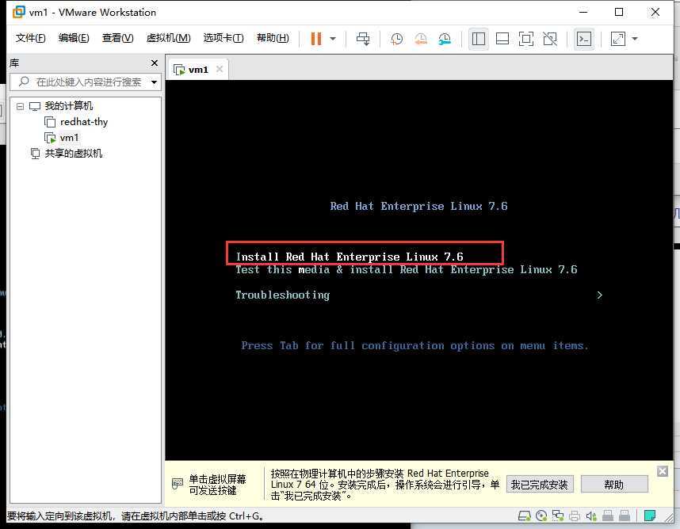The image size is (680, 529).
Task: Open the 选项卡(T) menu
Action: [x=223, y=38]
